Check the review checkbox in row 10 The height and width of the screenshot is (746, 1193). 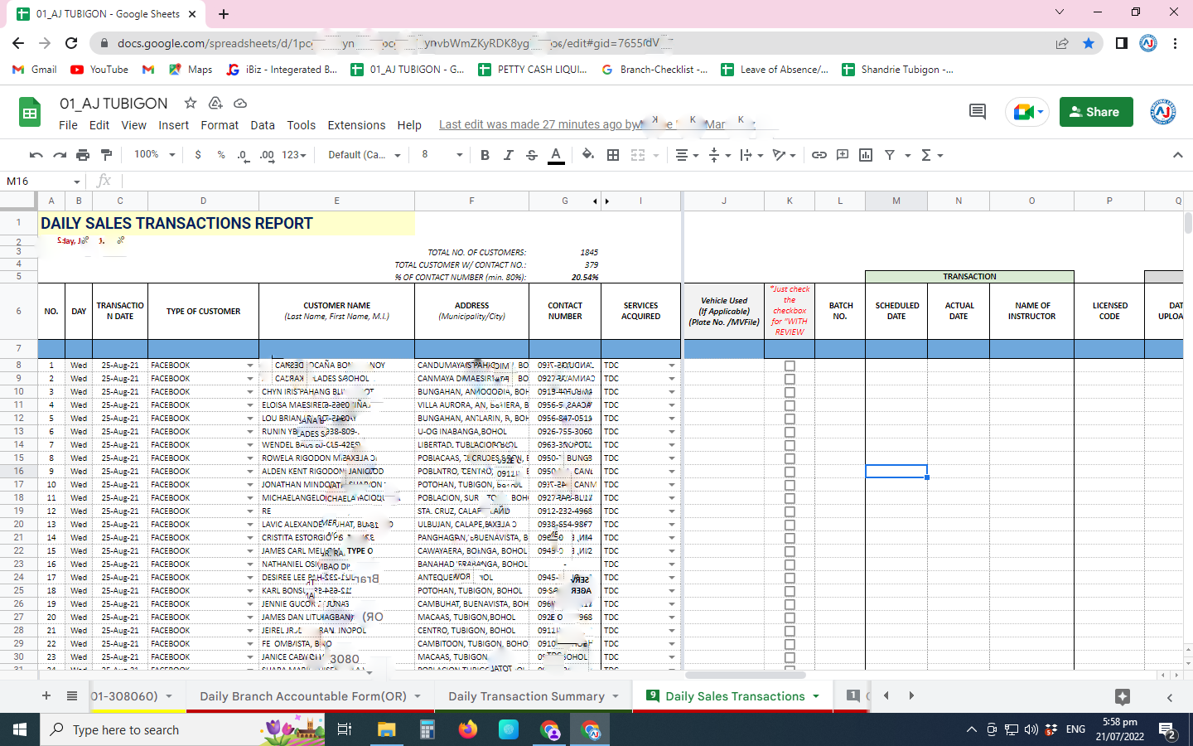click(x=790, y=392)
